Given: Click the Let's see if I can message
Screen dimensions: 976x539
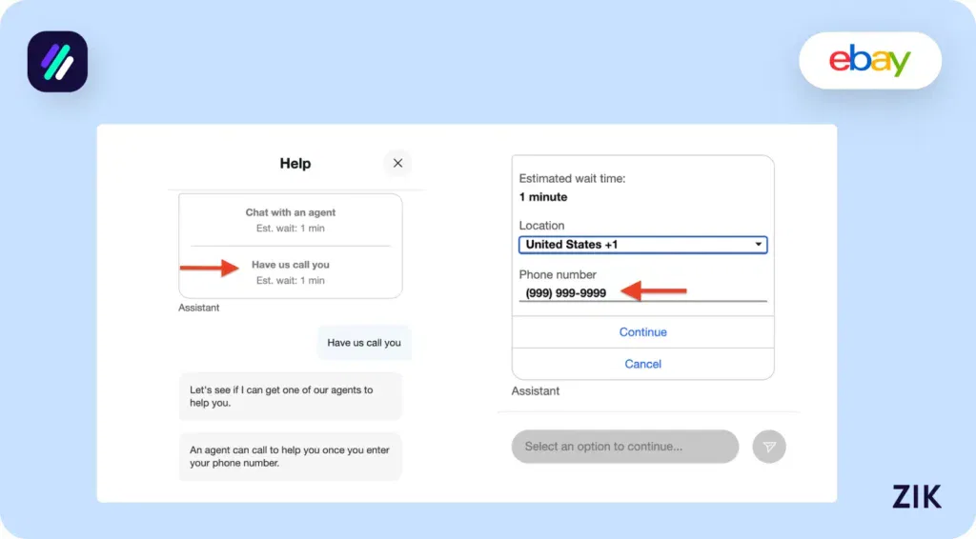Looking at the screenshot, I should [290, 396].
